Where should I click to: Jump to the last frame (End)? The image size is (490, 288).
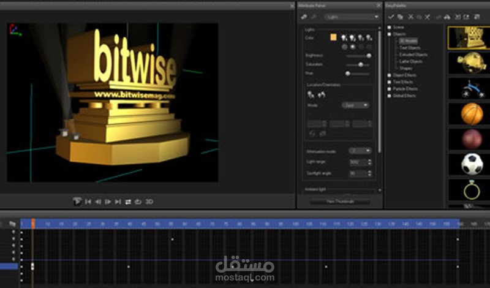tap(118, 202)
